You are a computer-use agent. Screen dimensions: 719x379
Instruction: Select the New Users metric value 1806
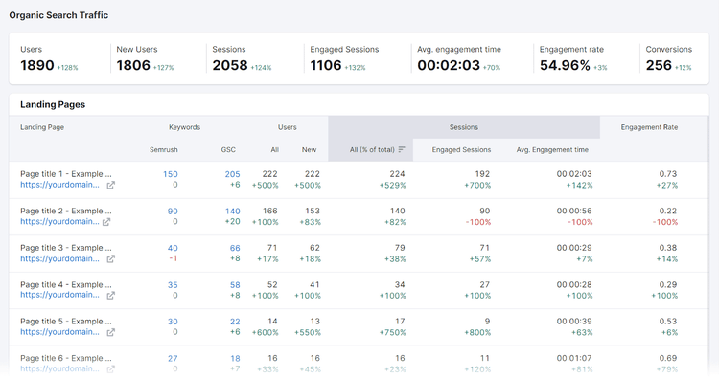[x=133, y=65]
